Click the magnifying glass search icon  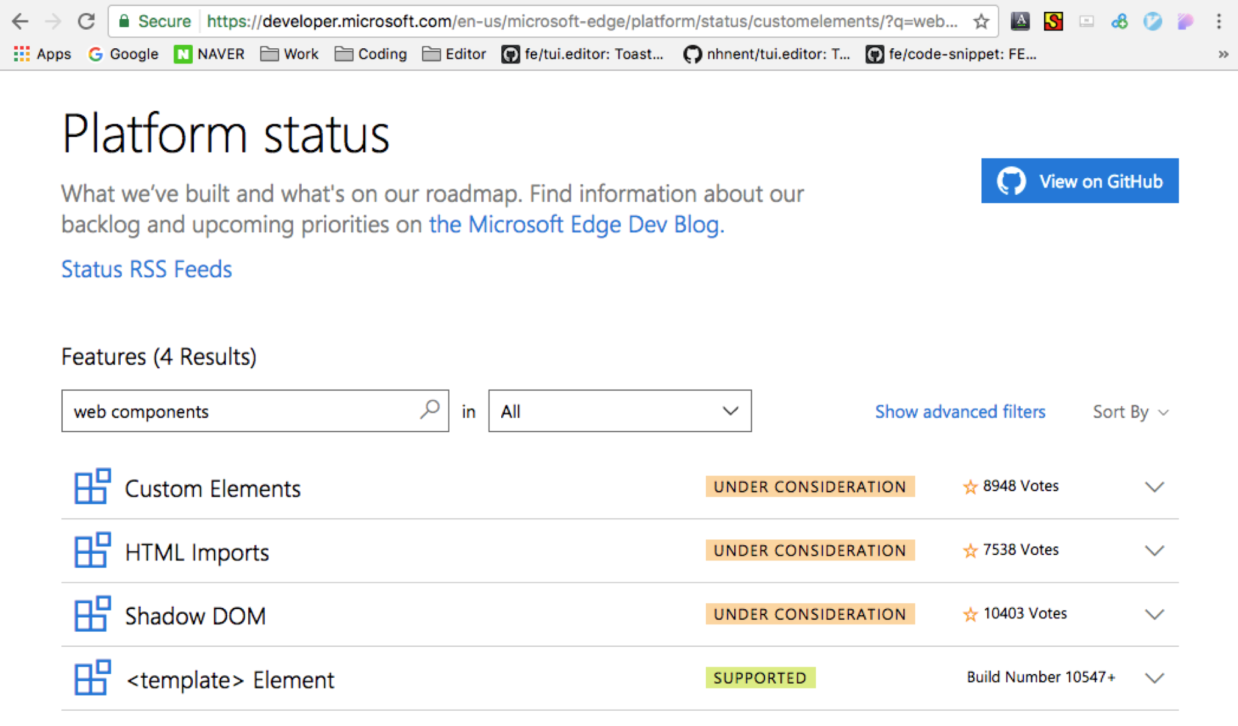click(x=430, y=410)
